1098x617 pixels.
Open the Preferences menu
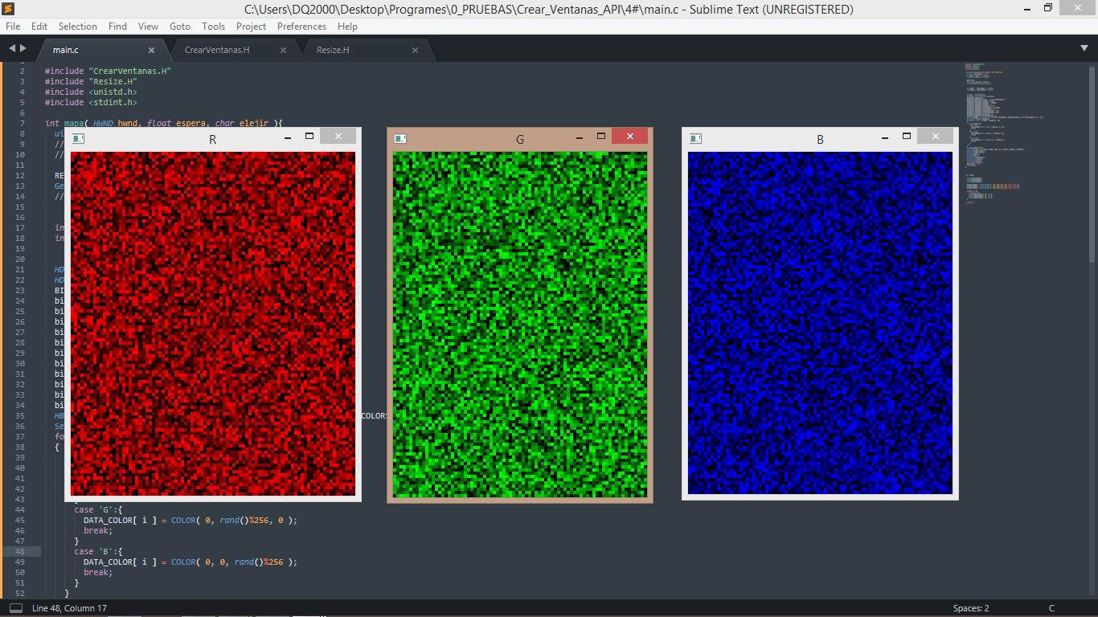(301, 27)
